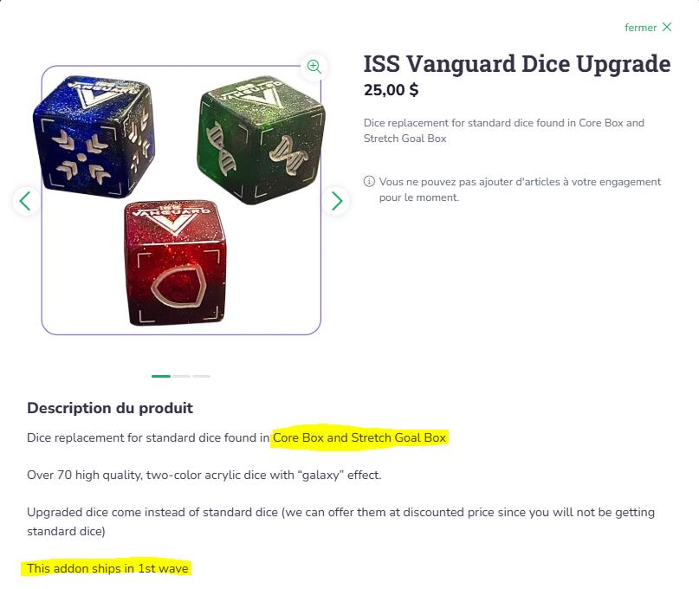Open the magnifier zoom icon on product image
Screen dimensions: 699x589
pyautogui.click(x=314, y=67)
